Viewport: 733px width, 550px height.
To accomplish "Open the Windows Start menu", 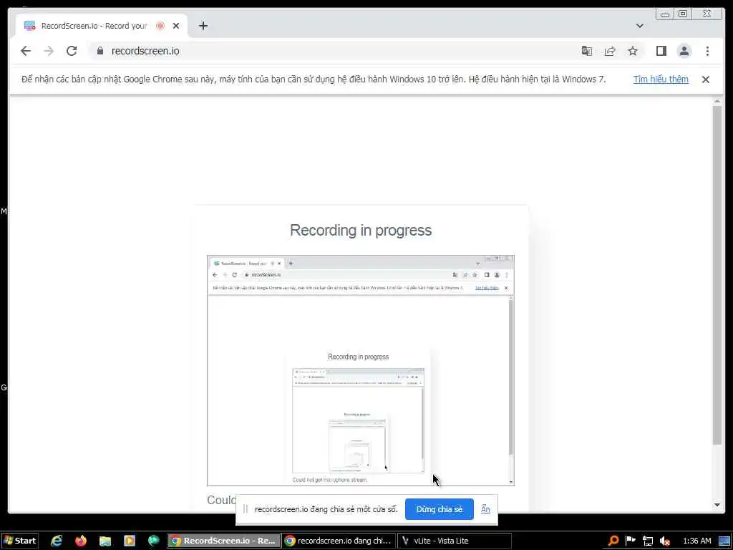I will coord(19,541).
